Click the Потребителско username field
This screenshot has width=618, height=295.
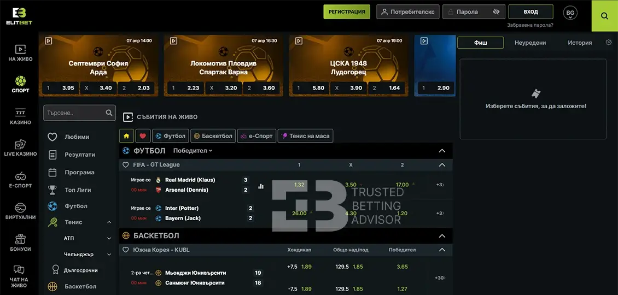[408, 12]
